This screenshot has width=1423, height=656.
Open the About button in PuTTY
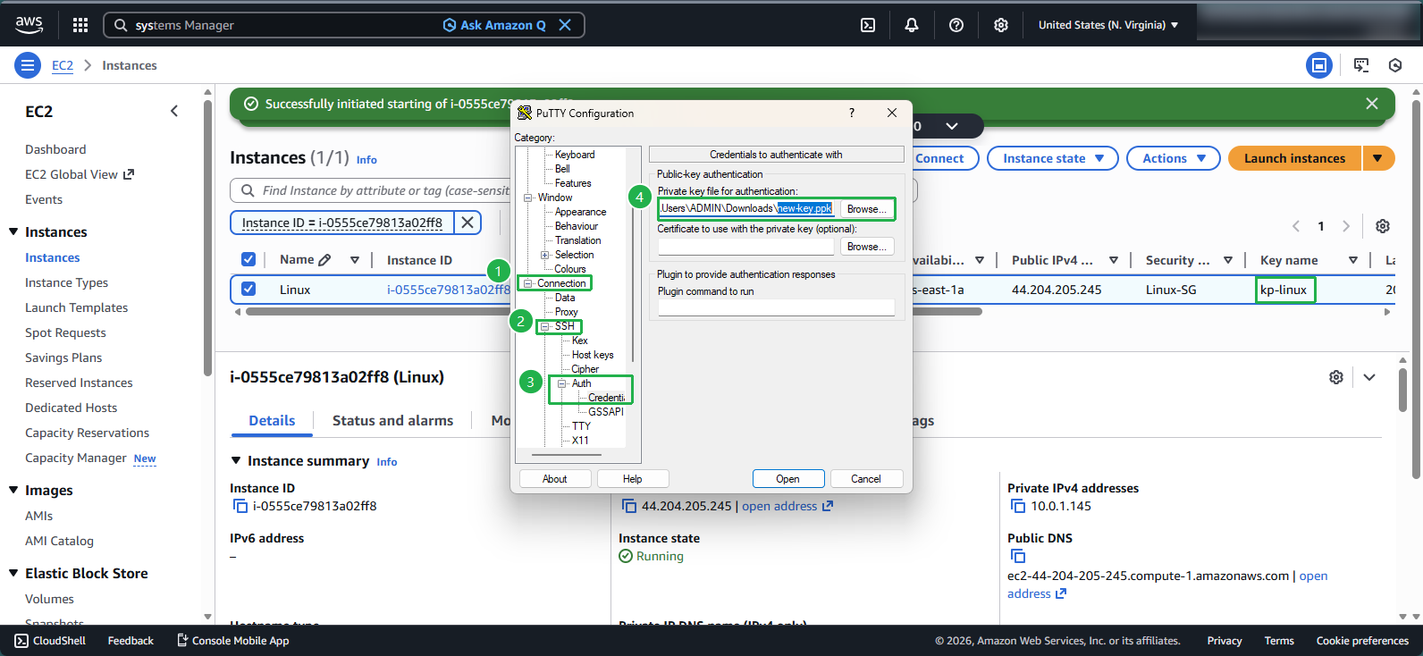554,479
